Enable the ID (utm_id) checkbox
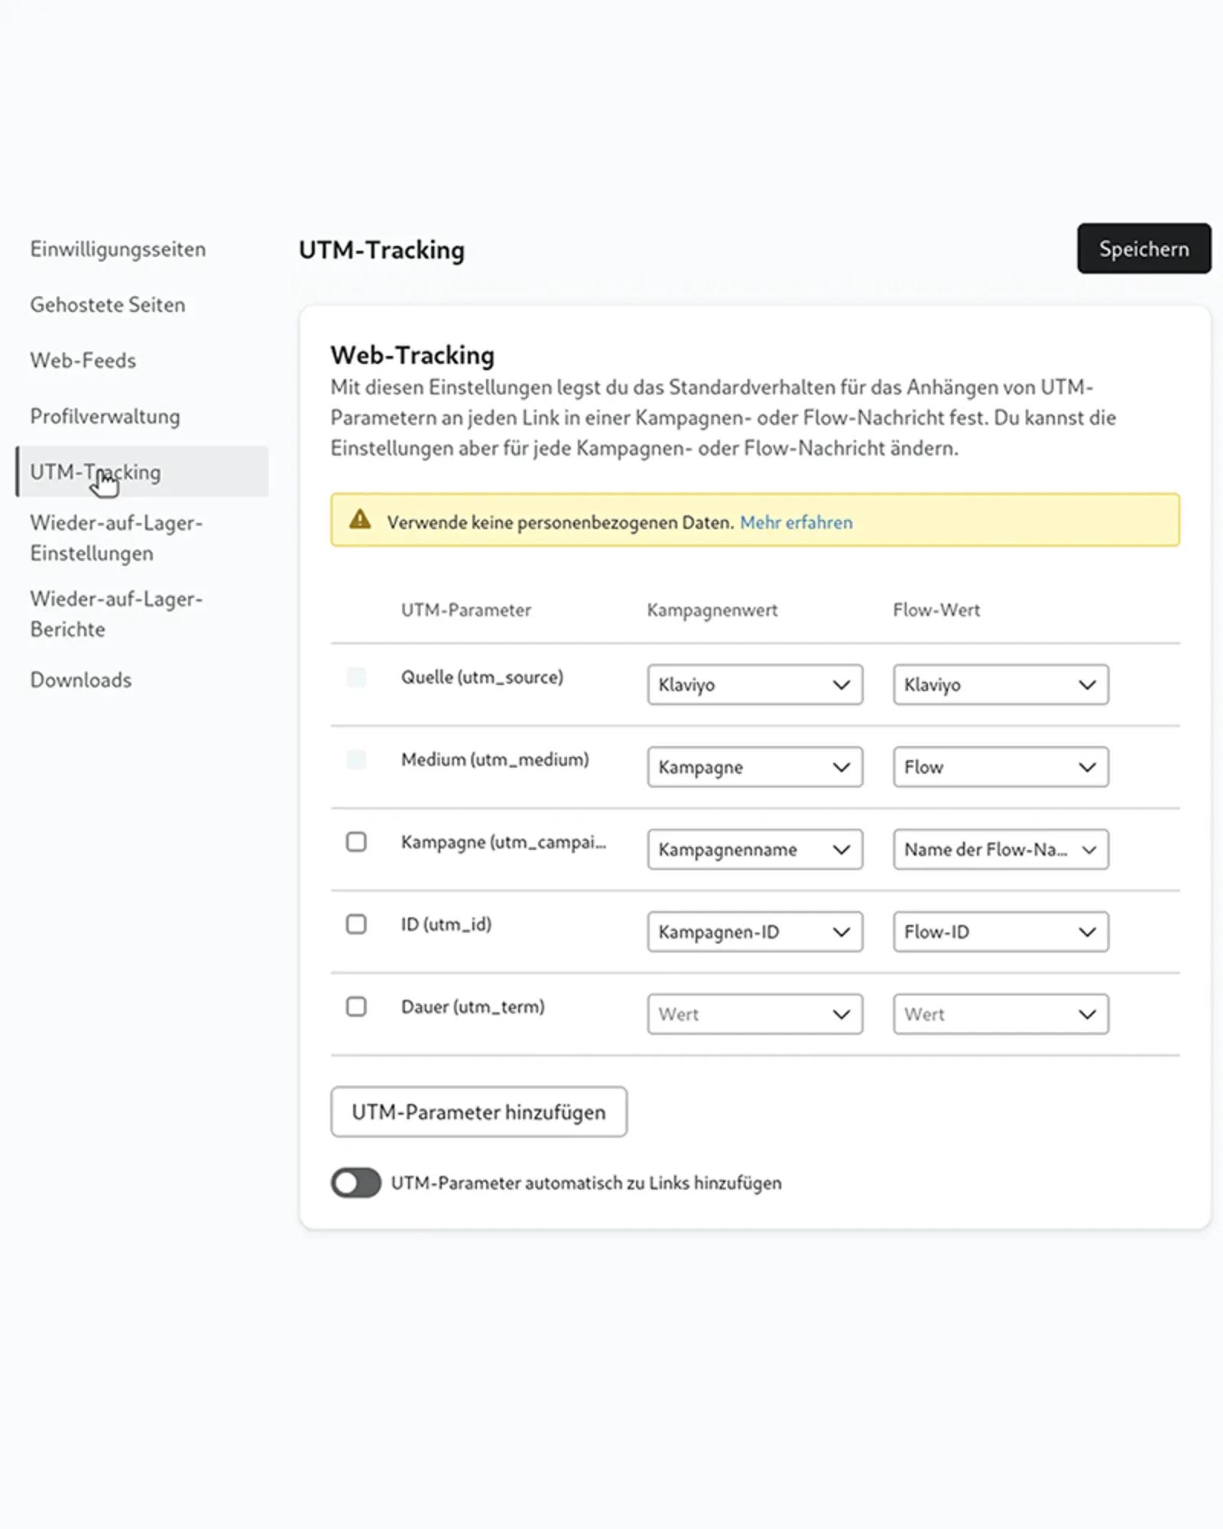This screenshot has width=1223, height=1529. click(x=356, y=924)
